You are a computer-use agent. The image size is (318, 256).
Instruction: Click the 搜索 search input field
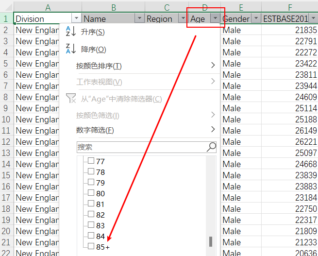coord(141,147)
